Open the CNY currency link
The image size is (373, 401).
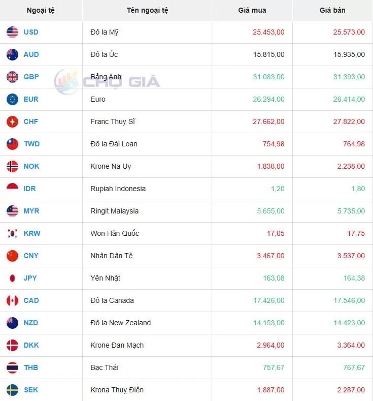point(31,256)
